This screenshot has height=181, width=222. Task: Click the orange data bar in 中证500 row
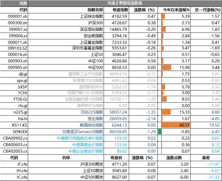coord(166,67)
